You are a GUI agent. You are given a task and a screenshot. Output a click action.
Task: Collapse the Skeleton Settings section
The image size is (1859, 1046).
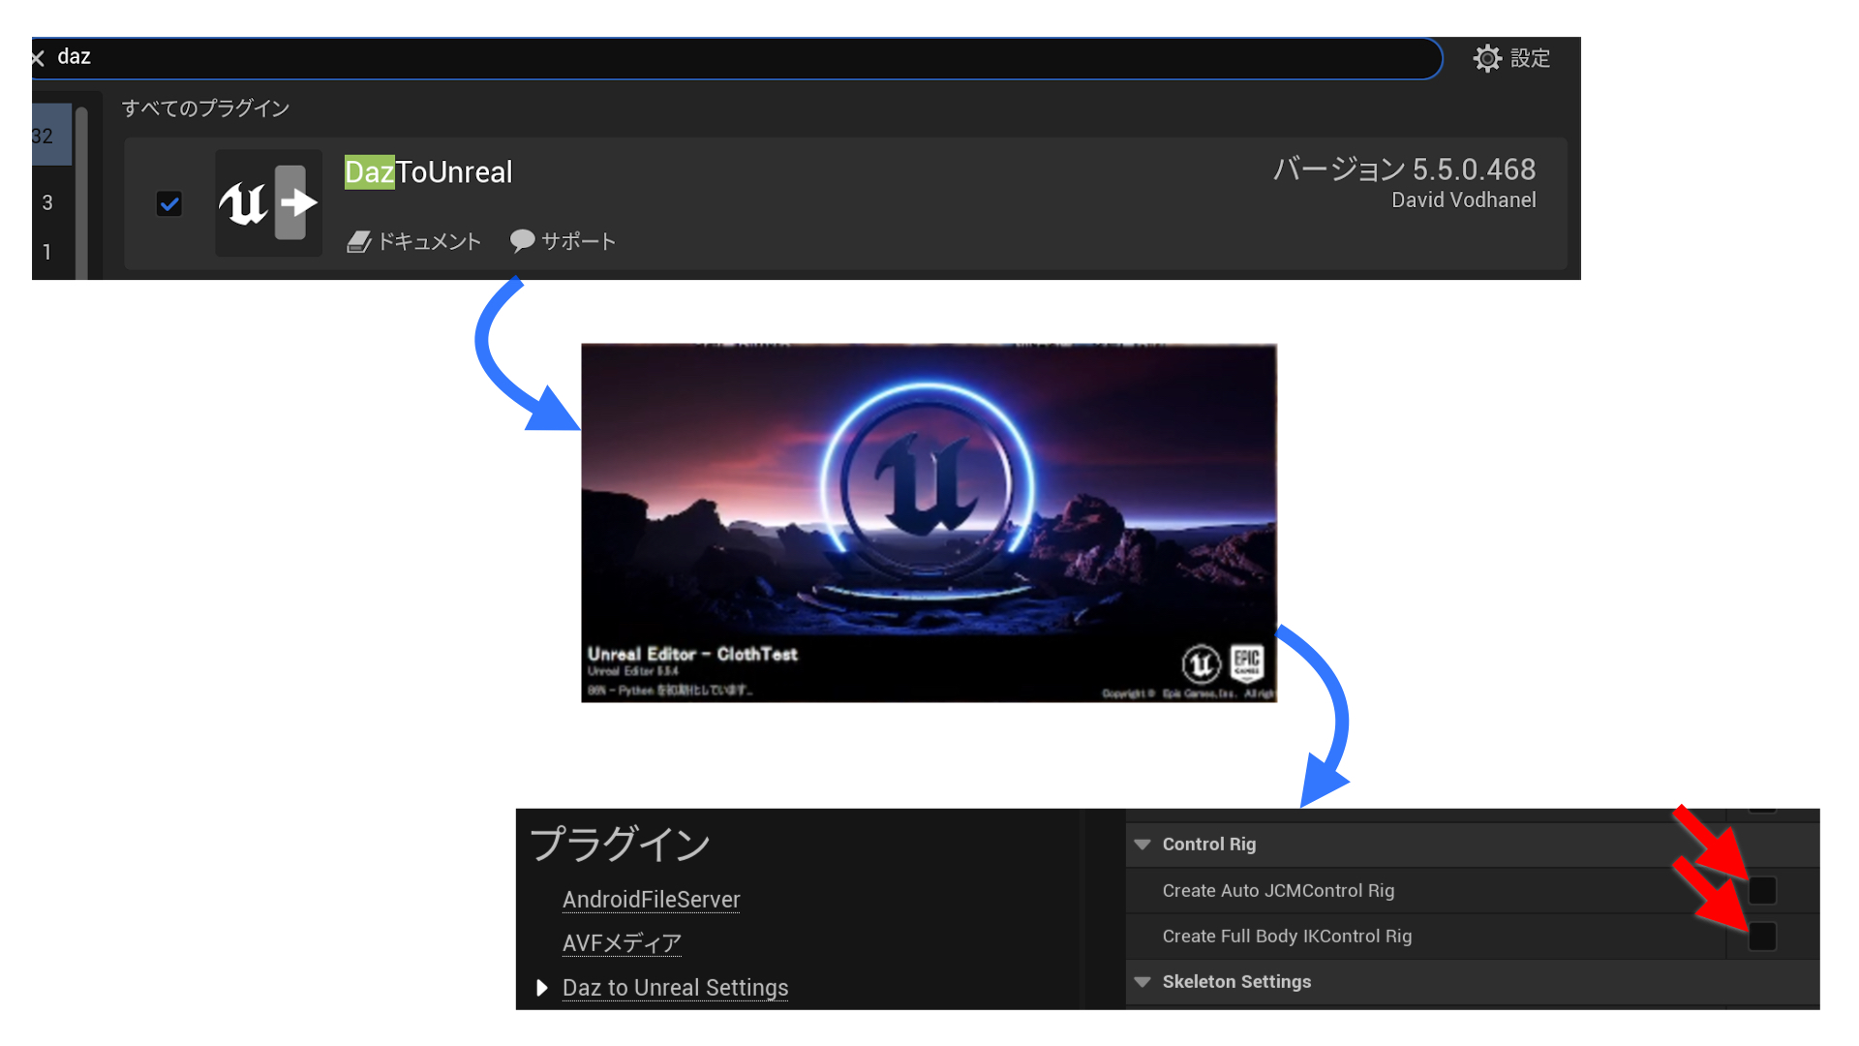(1143, 982)
